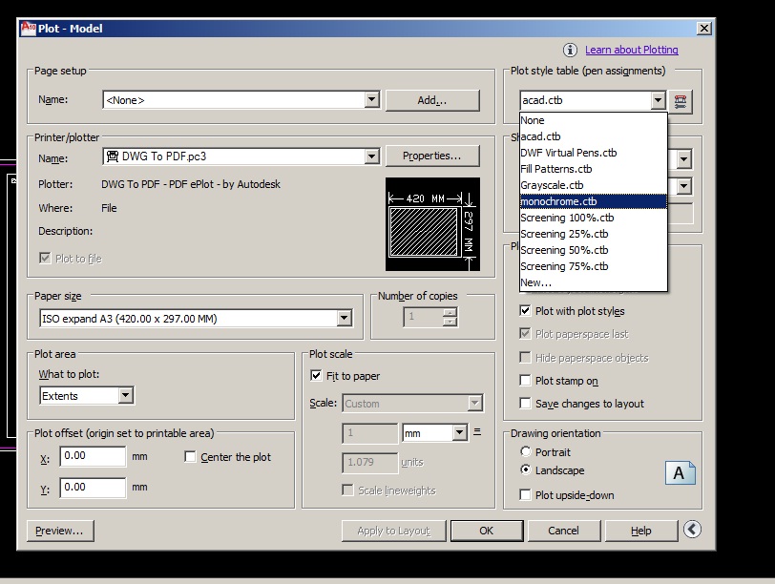Click the Y plot offset field

(x=93, y=488)
